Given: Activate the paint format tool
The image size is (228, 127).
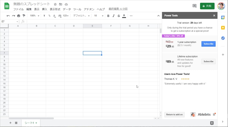Looking at the screenshot, I should [x=24, y=16].
